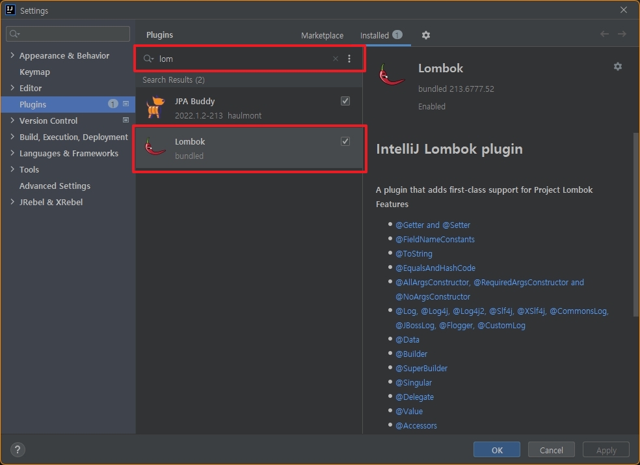This screenshot has width=640, height=465.
Task: Open the @Delegate link
Action: point(414,397)
